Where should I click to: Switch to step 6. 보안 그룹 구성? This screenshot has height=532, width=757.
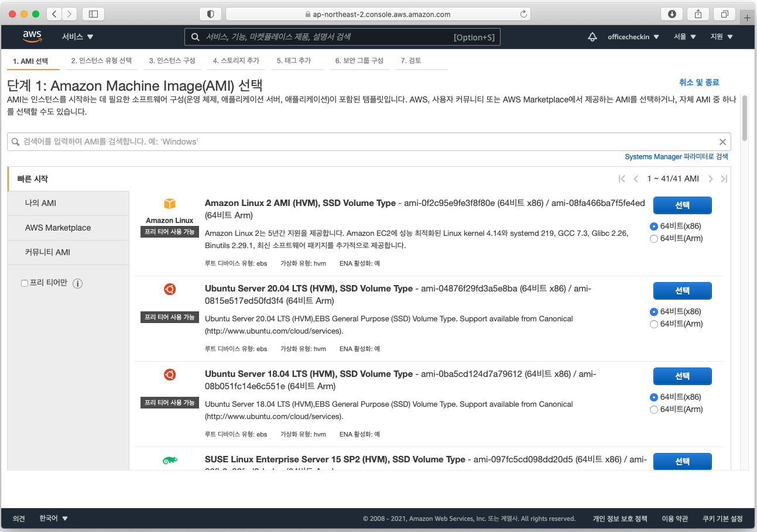[359, 61]
